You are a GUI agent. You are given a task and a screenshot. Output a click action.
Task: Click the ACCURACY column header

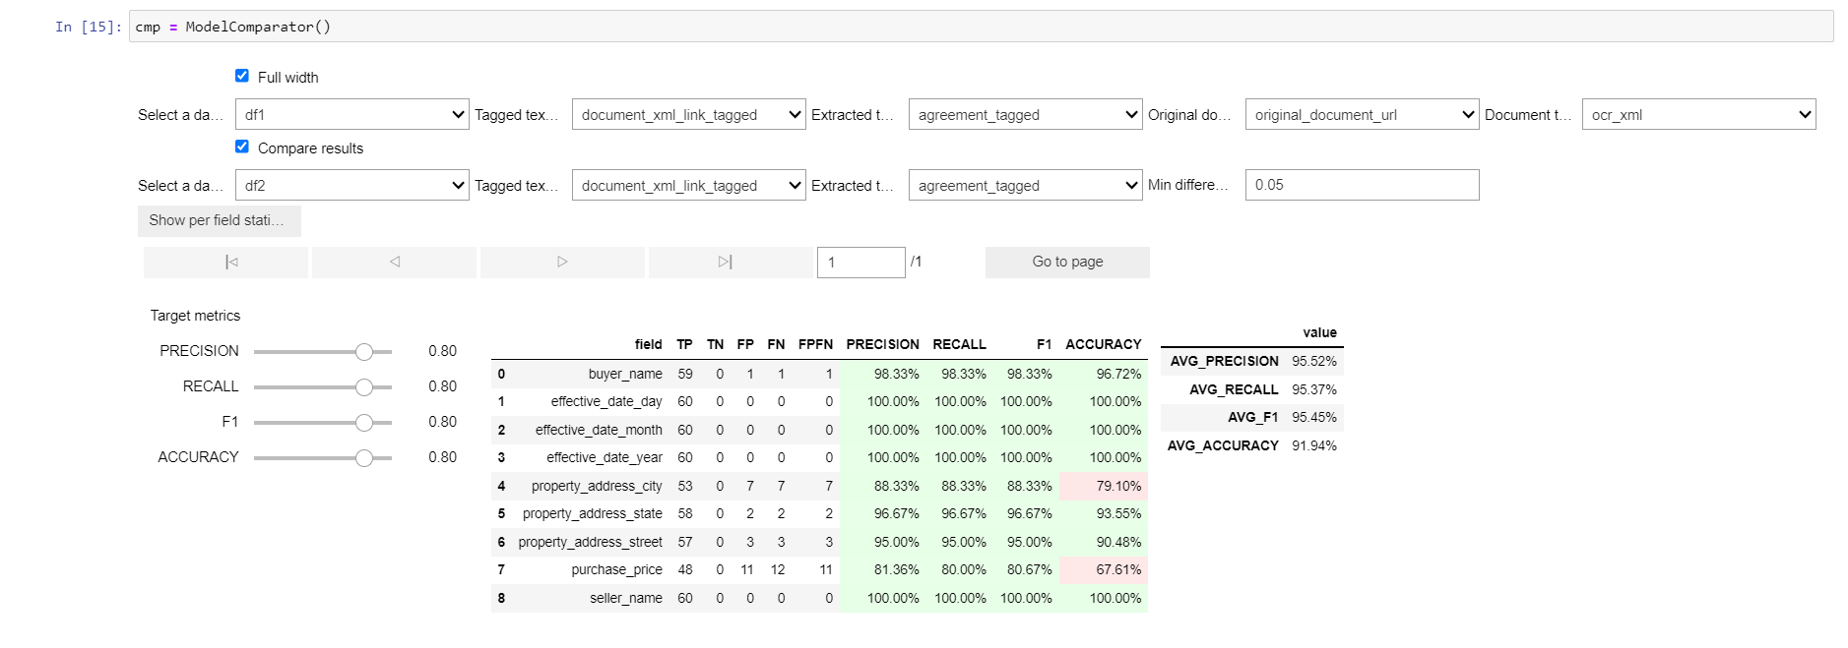pyautogui.click(x=1104, y=344)
